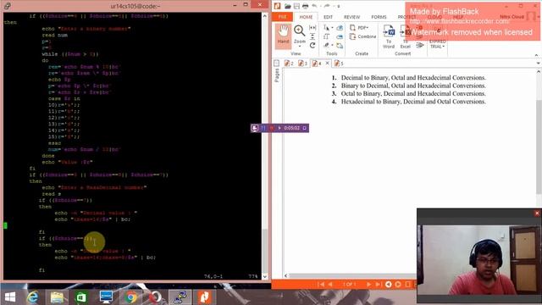This screenshot has height=305, width=542.
Task: Convert the document To Excel
Action: coord(405,36)
